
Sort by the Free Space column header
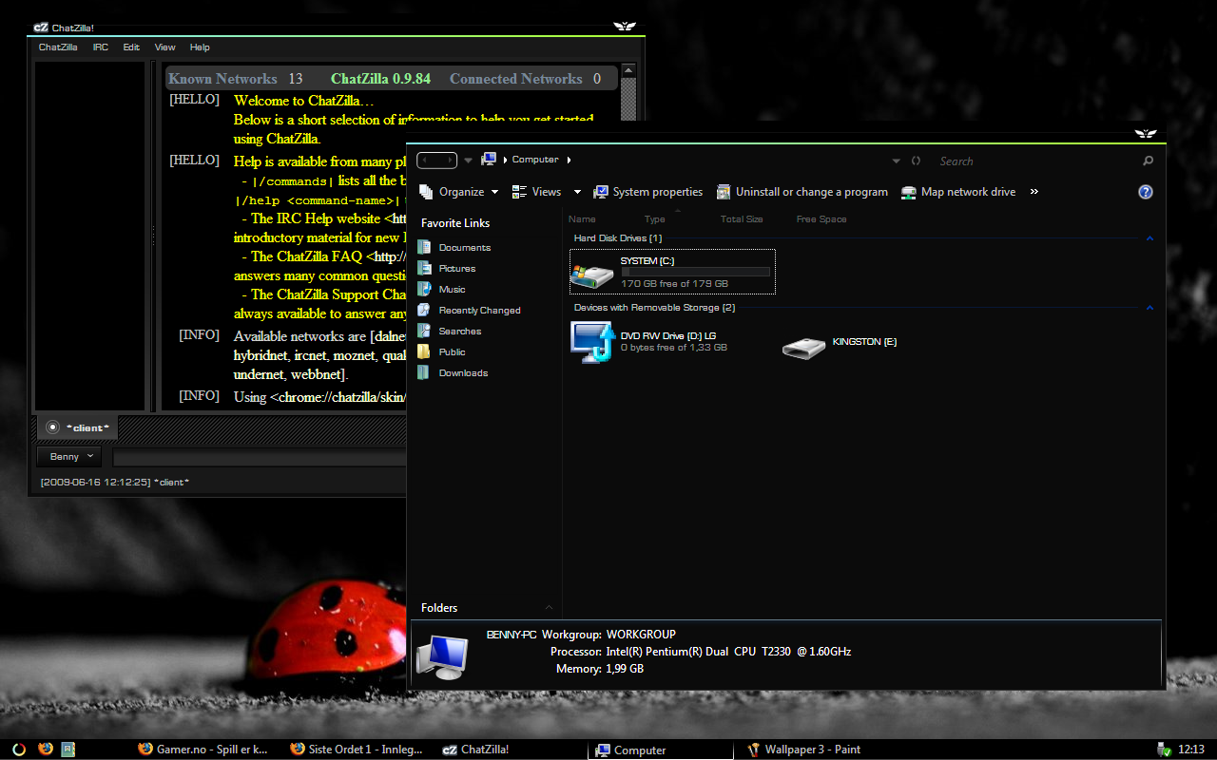click(x=821, y=219)
